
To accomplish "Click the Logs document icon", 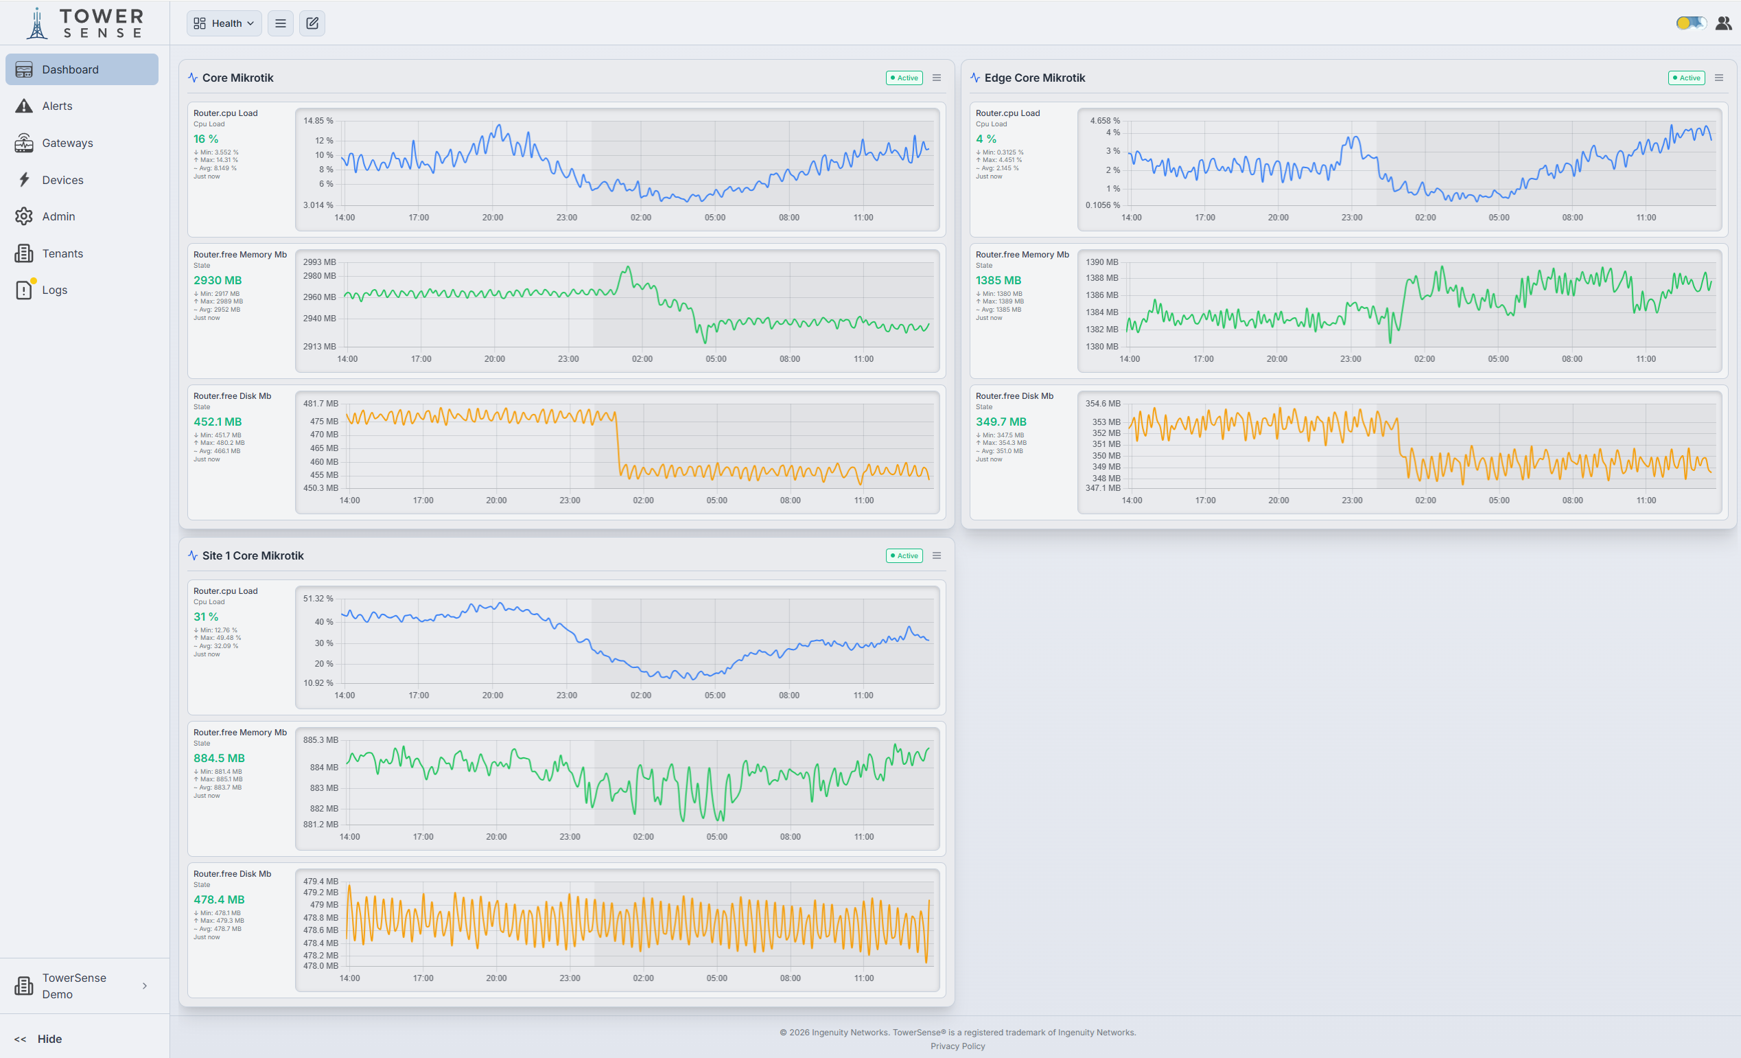I will click(x=24, y=290).
